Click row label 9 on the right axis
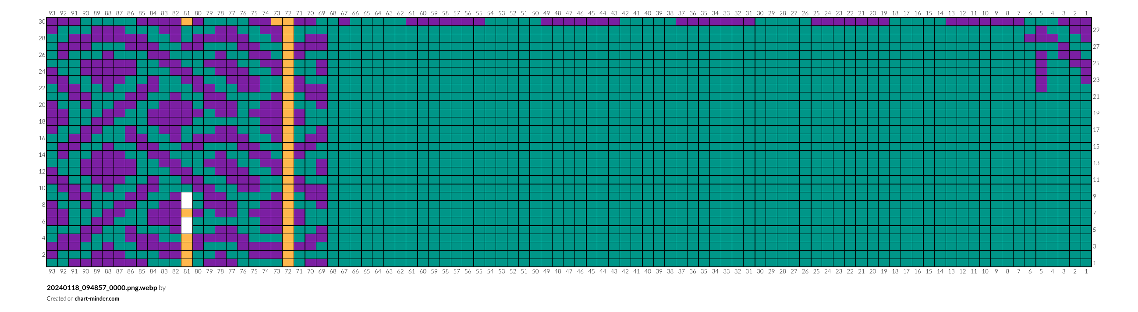The height and width of the screenshot is (312, 1138). point(1095,196)
